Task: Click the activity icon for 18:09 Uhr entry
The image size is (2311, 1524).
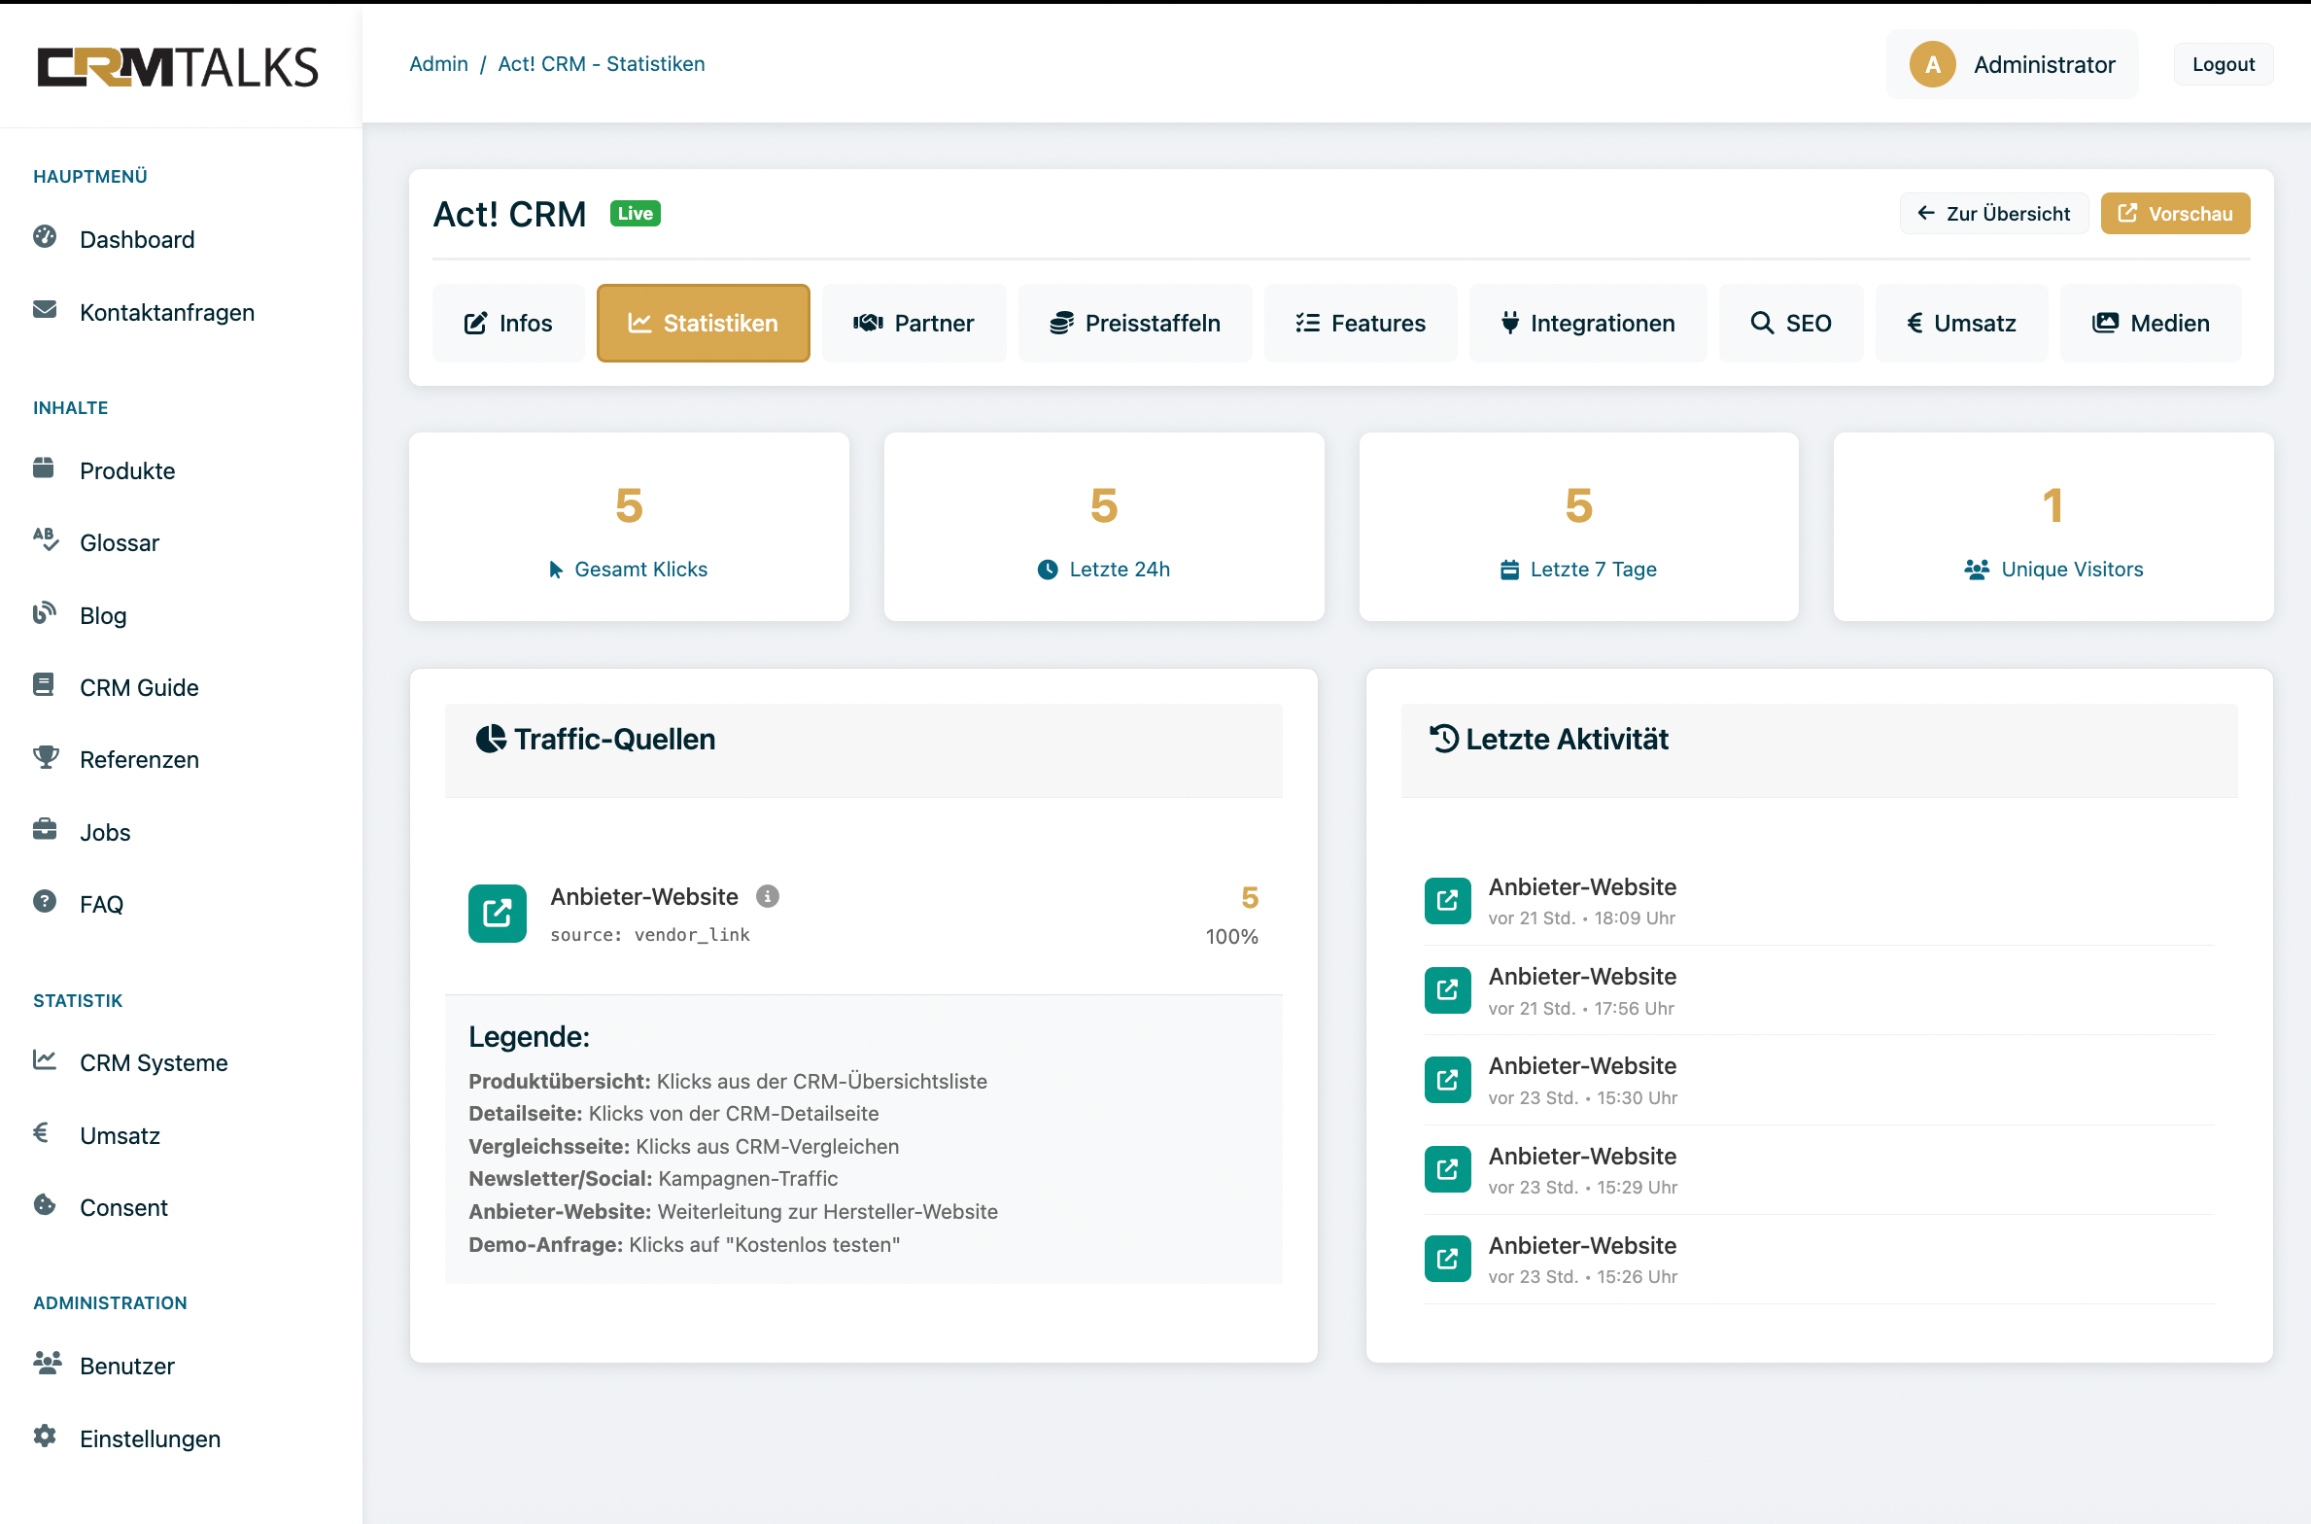Action: coord(1448,901)
